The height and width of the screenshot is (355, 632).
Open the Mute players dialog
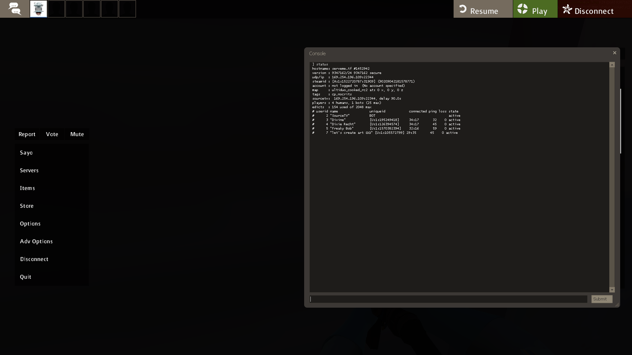[x=77, y=134]
